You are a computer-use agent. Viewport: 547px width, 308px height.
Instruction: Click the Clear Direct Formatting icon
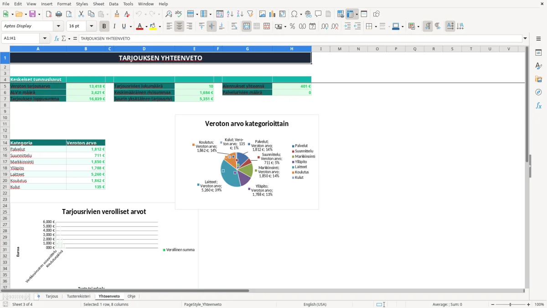[127, 14]
